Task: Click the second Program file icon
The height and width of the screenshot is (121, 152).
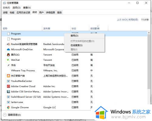Action: 9,39
